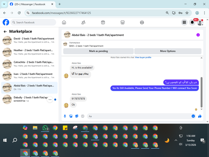This screenshot has width=209, height=157.
Task: Go back using the Marketplace back arrow
Action: coord(5,31)
